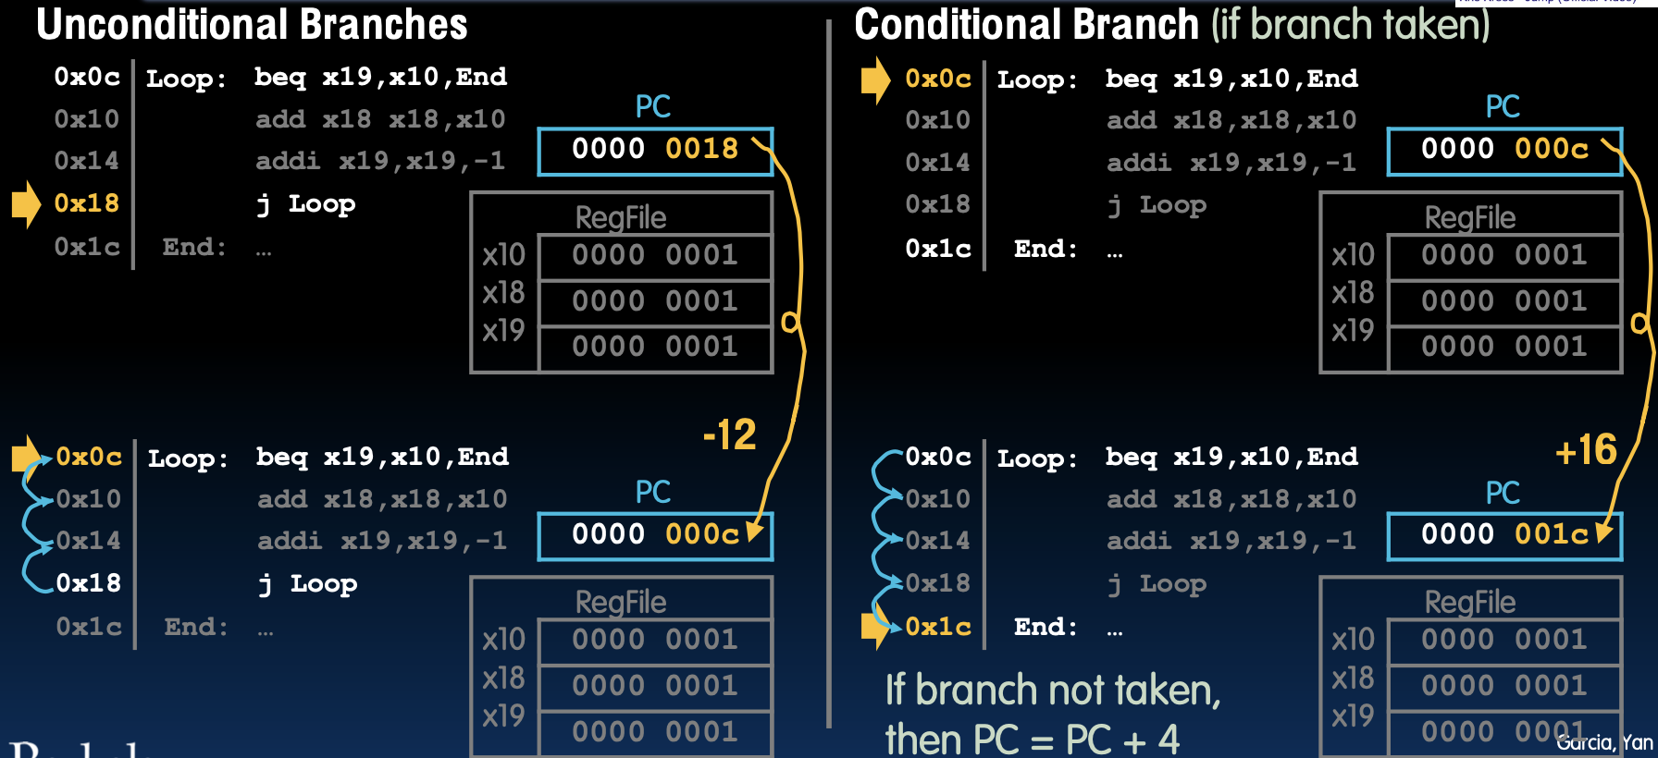Viewport: 1658px width, 758px height.
Task: Click the "then PC = PC + 4" line
Action: [x=1033, y=740]
